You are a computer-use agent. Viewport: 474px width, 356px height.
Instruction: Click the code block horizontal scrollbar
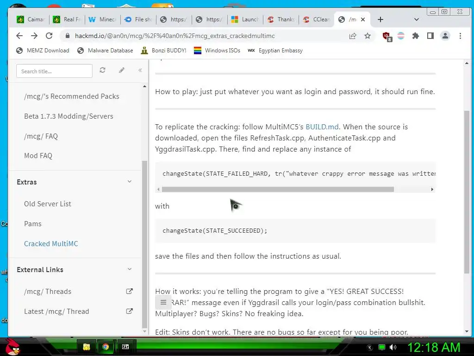tap(278, 189)
